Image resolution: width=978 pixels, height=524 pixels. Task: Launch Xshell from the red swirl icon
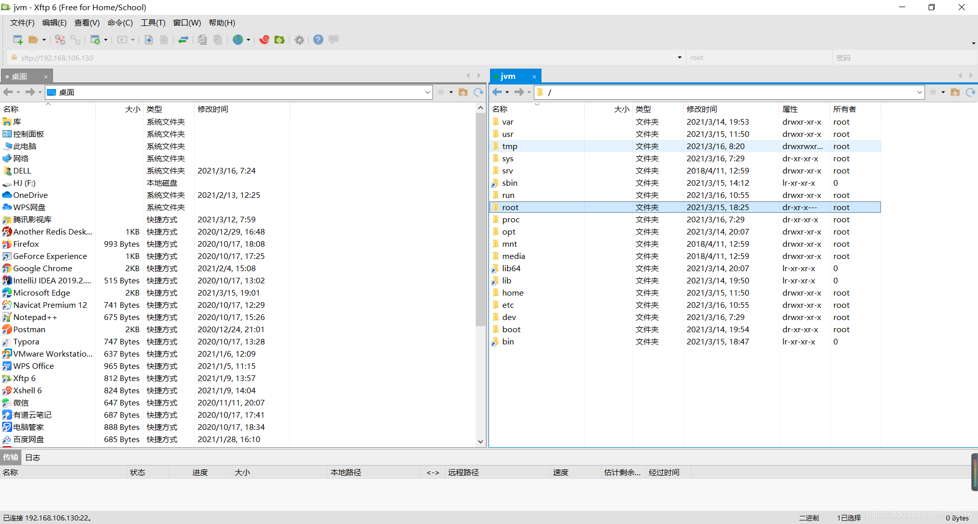pyautogui.click(x=264, y=40)
